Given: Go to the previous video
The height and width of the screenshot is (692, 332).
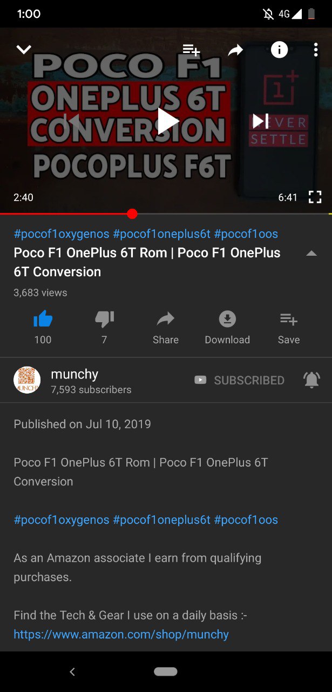Looking at the screenshot, I should pyautogui.click(x=72, y=121).
